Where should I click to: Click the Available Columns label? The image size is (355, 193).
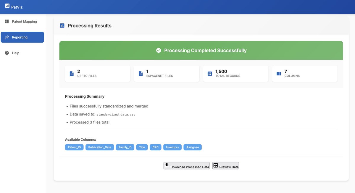80,139
